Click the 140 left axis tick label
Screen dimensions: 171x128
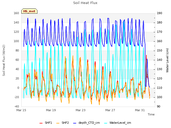16,23
